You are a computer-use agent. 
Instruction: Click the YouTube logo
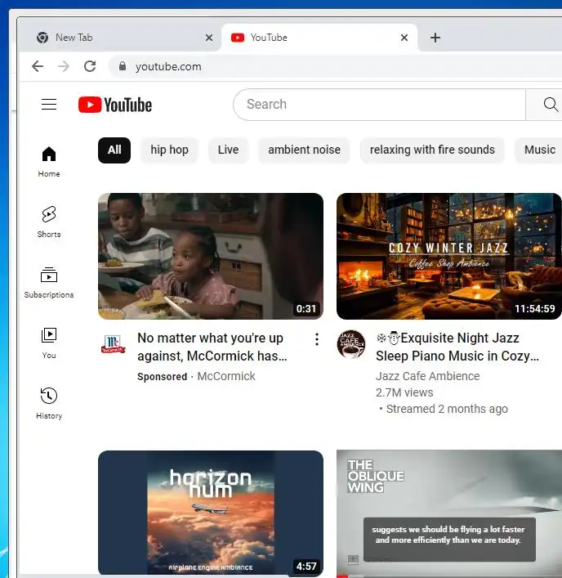(115, 105)
